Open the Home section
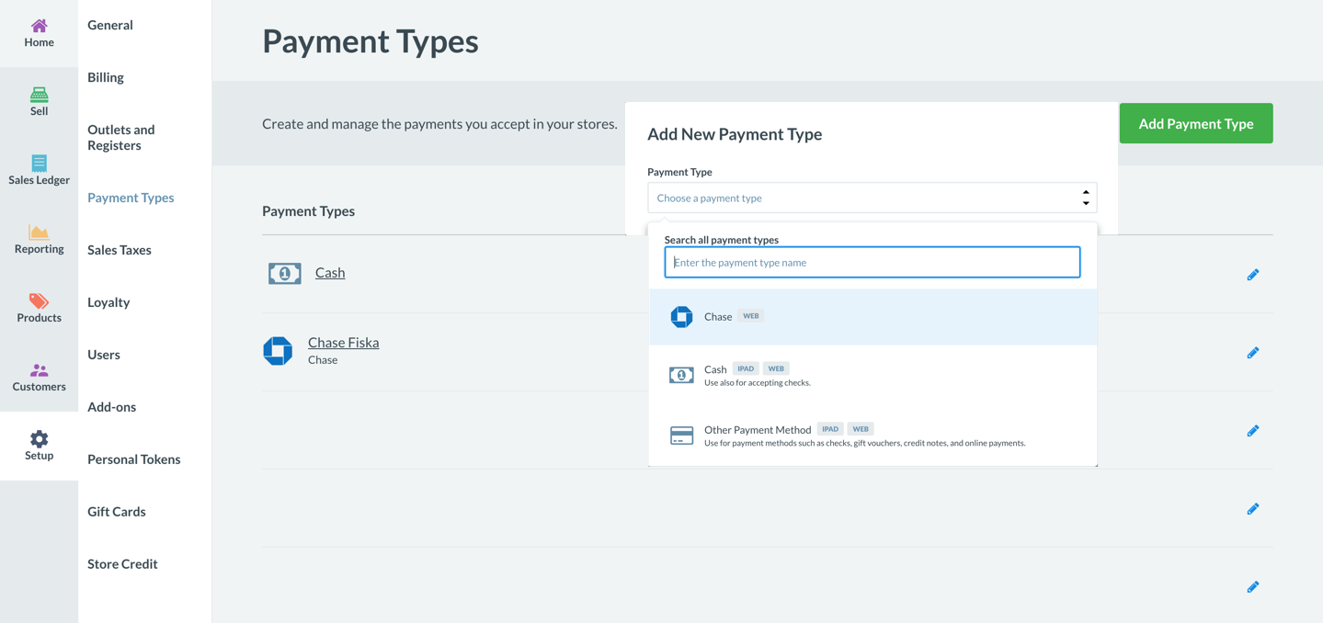Image resolution: width=1323 pixels, height=623 pixels. coord(39,33)
